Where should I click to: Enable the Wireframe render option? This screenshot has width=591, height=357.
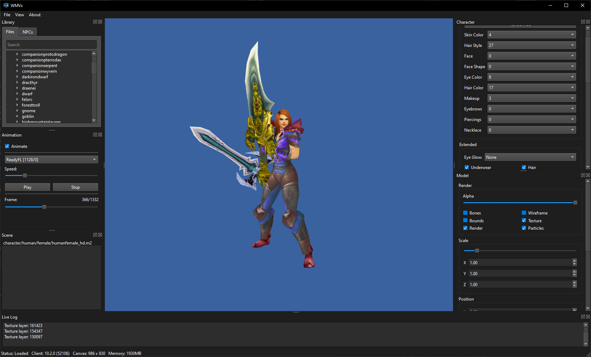tap(524, 213)
